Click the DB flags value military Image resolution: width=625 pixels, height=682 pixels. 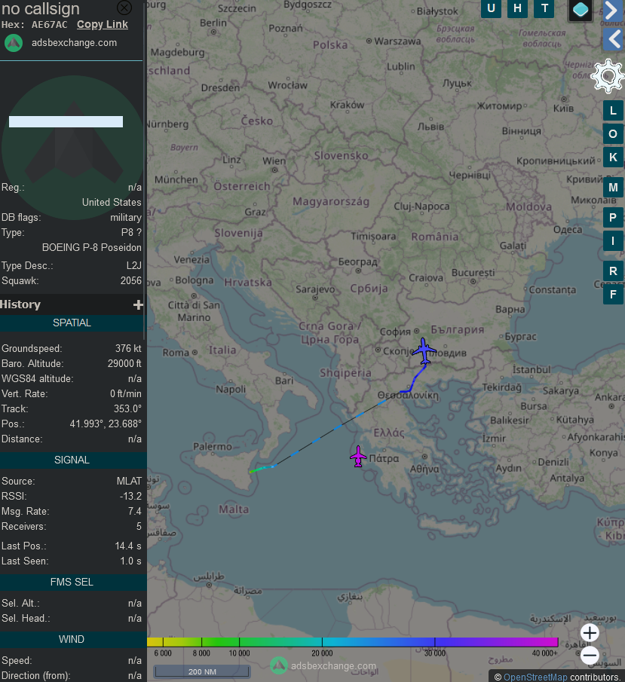pyautogui.click(x=126, y=218)
